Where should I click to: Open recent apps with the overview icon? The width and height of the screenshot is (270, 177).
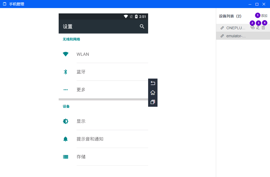coord(153,102)
